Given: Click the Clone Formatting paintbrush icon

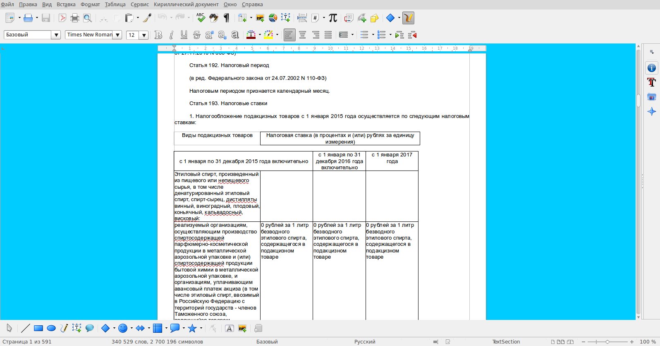Looking at the screenshot, I should point(147,18).
